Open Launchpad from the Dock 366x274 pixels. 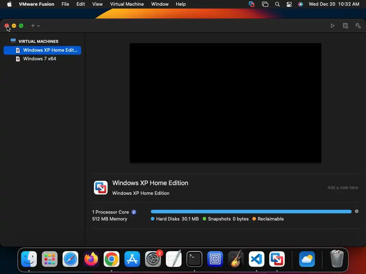click(50, 259)
